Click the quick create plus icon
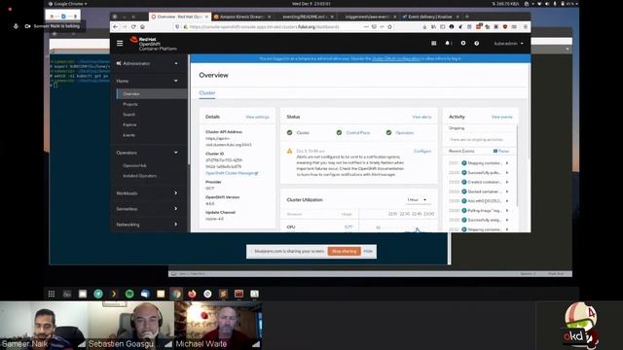This screenshot has width=623, height=350. (x=463, y=43)
